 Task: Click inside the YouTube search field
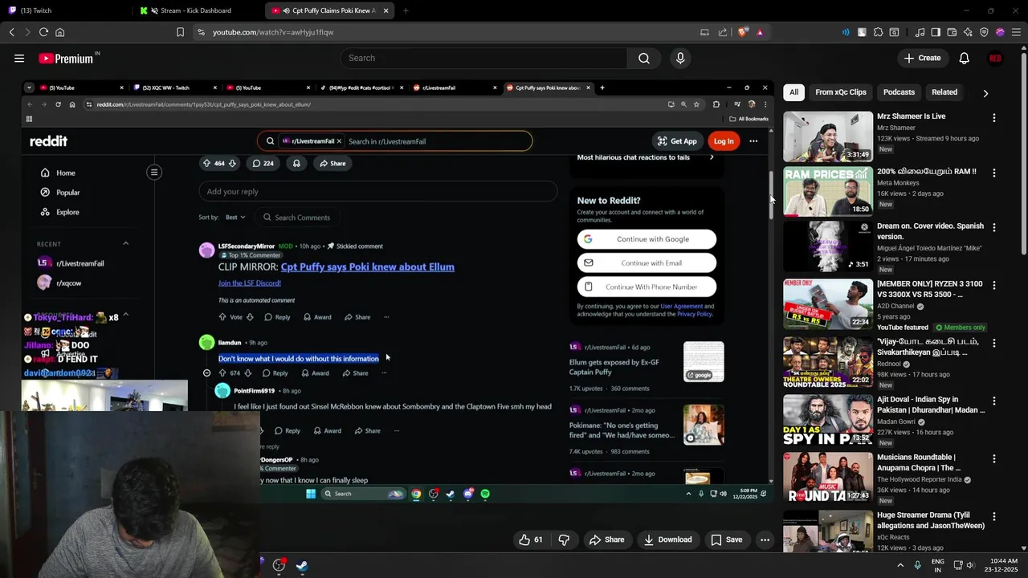click(483, 58)
